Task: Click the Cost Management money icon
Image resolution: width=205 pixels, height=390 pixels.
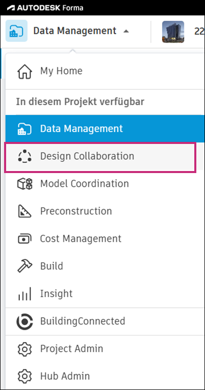Action: coord(24,239)
